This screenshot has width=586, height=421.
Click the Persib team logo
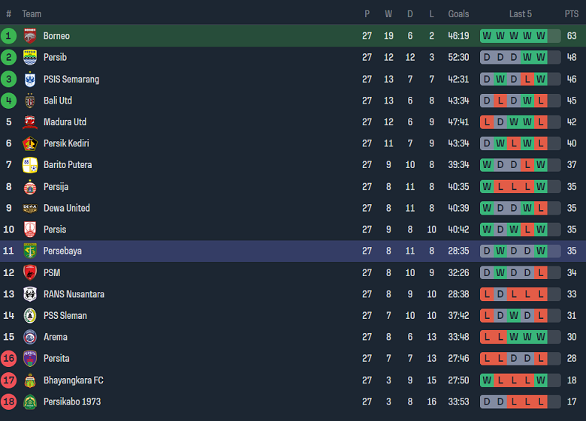click(x=30, y=57)
